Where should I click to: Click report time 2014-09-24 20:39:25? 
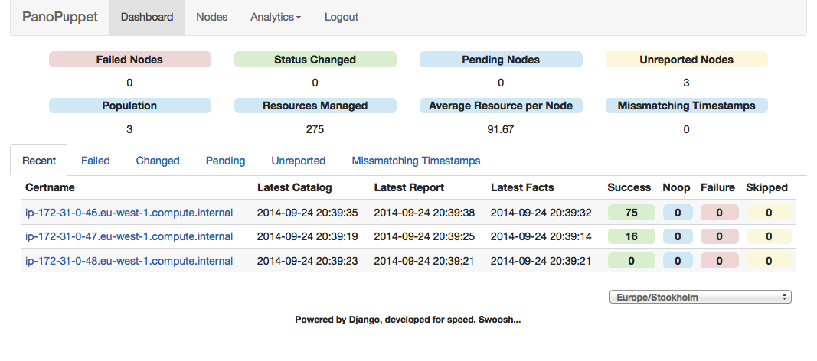424,236
